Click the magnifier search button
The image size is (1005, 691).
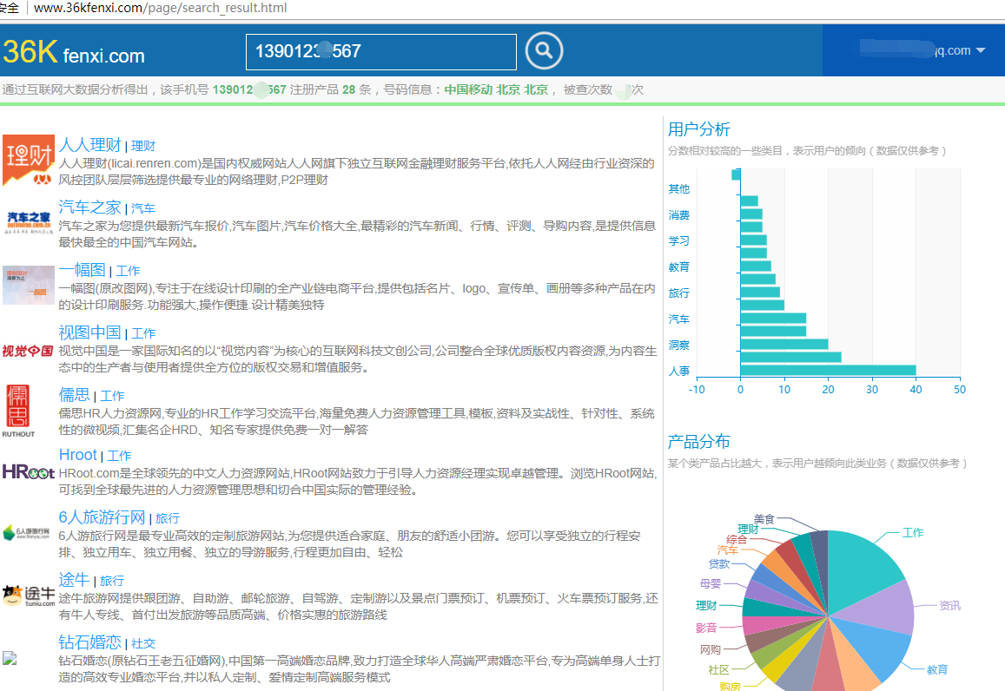(544, 50)
